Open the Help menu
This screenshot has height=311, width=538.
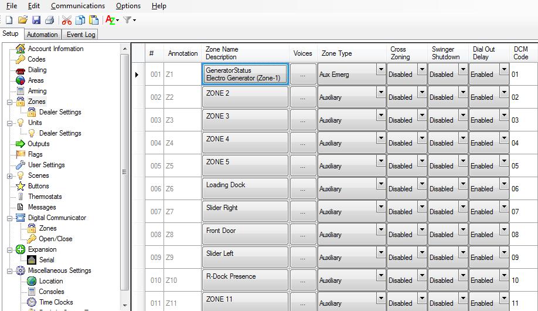tap(159, 6)
